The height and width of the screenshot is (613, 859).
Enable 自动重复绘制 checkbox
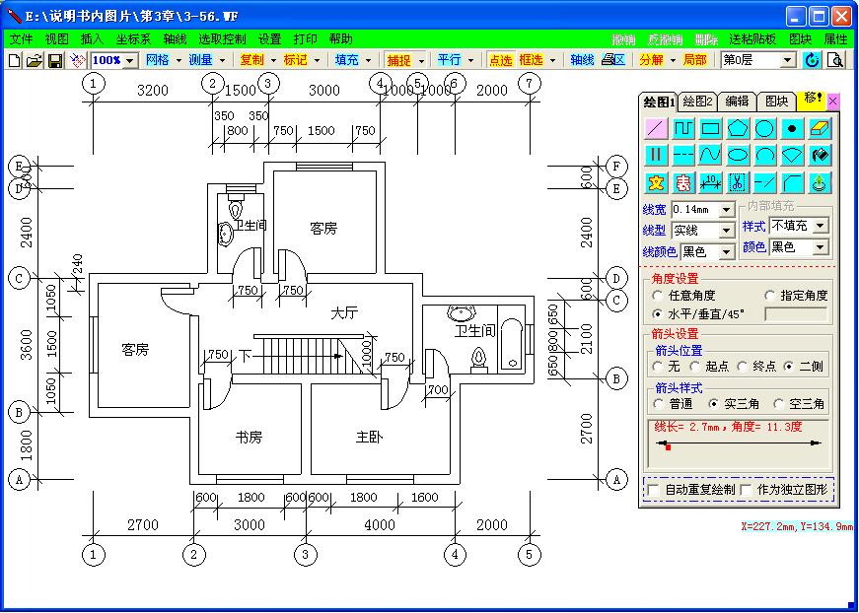pos(651,489)
